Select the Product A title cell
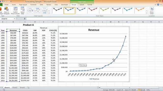Viewport: 163px width, 91px height. tap(28, 25)
